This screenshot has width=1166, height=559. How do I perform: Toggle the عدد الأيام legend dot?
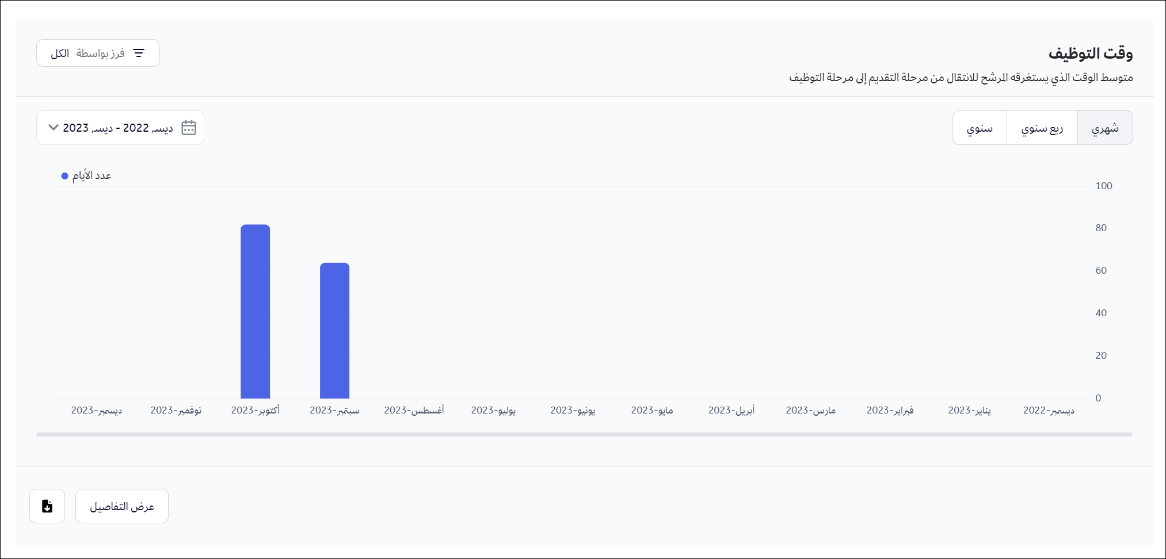tap(65, 176)
